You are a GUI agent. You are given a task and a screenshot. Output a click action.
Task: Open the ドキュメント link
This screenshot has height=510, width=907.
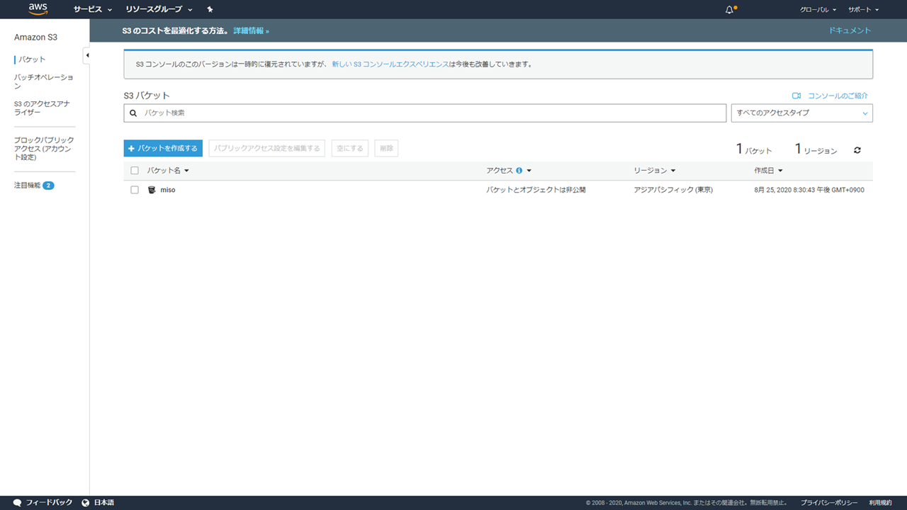coord(850,30)
